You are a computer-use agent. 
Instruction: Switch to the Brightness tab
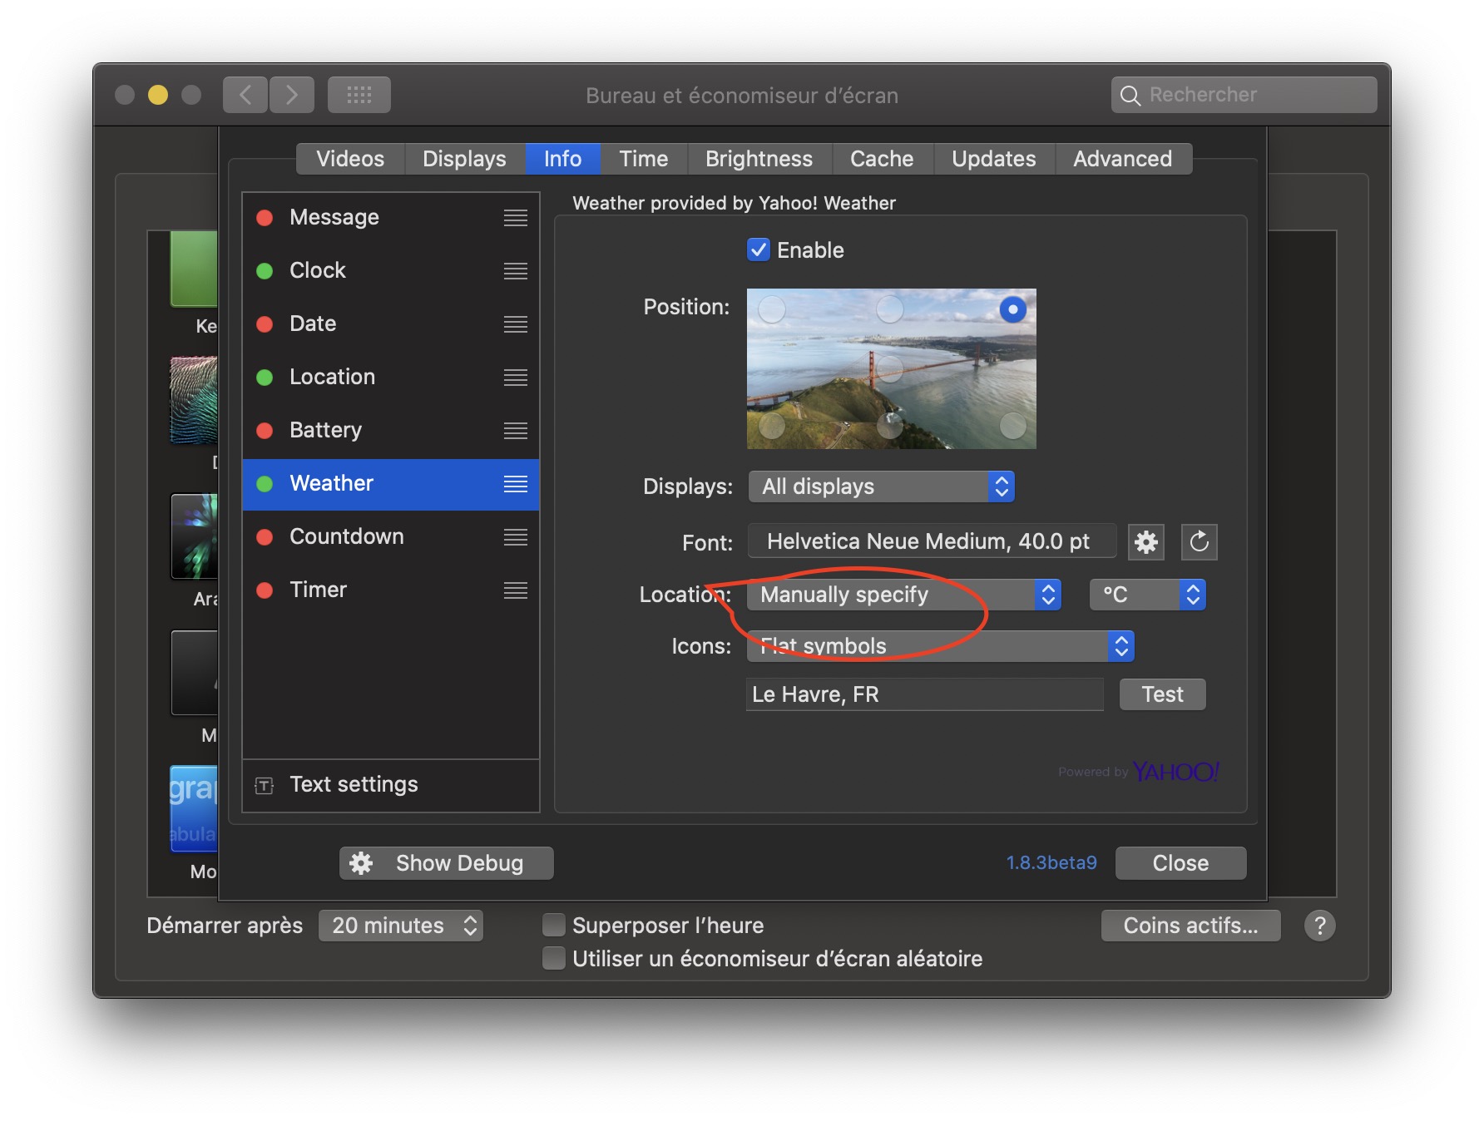(759, 159)
